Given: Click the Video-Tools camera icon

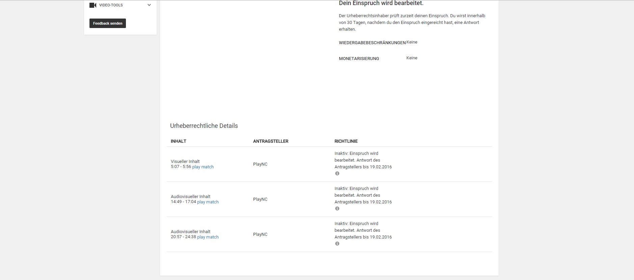Looking at the screenshot, I should [x=93, y=5].
